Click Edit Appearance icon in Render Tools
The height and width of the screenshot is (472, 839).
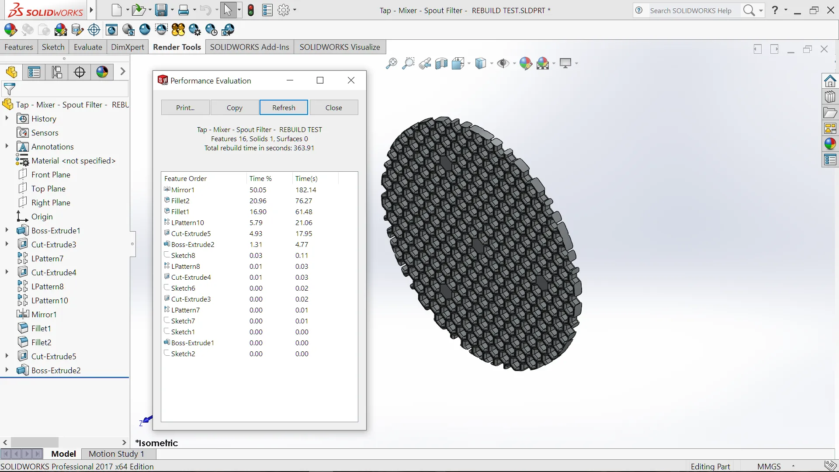tap(10, 30)
